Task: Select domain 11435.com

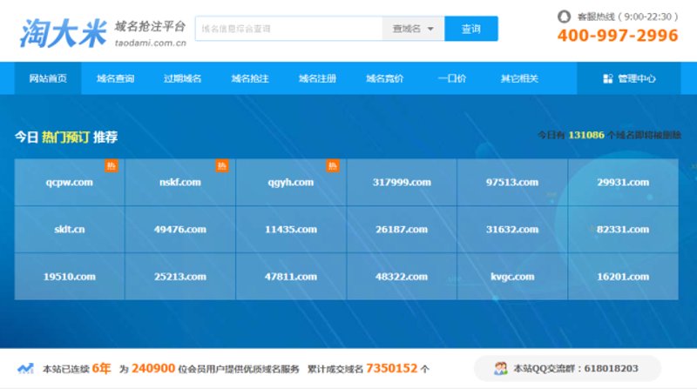Action: [291, 229]
